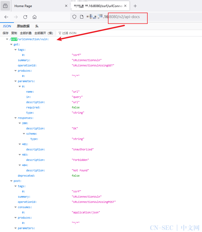This screenshot has height=232, width=202.
Task: Collapse produces under post
Action: pos(15,218)
